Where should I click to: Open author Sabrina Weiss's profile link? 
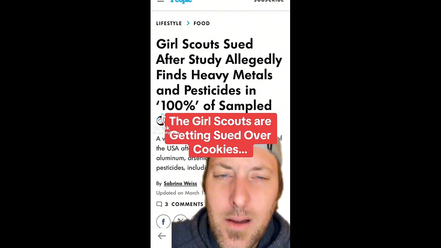(x=180, y=183)
